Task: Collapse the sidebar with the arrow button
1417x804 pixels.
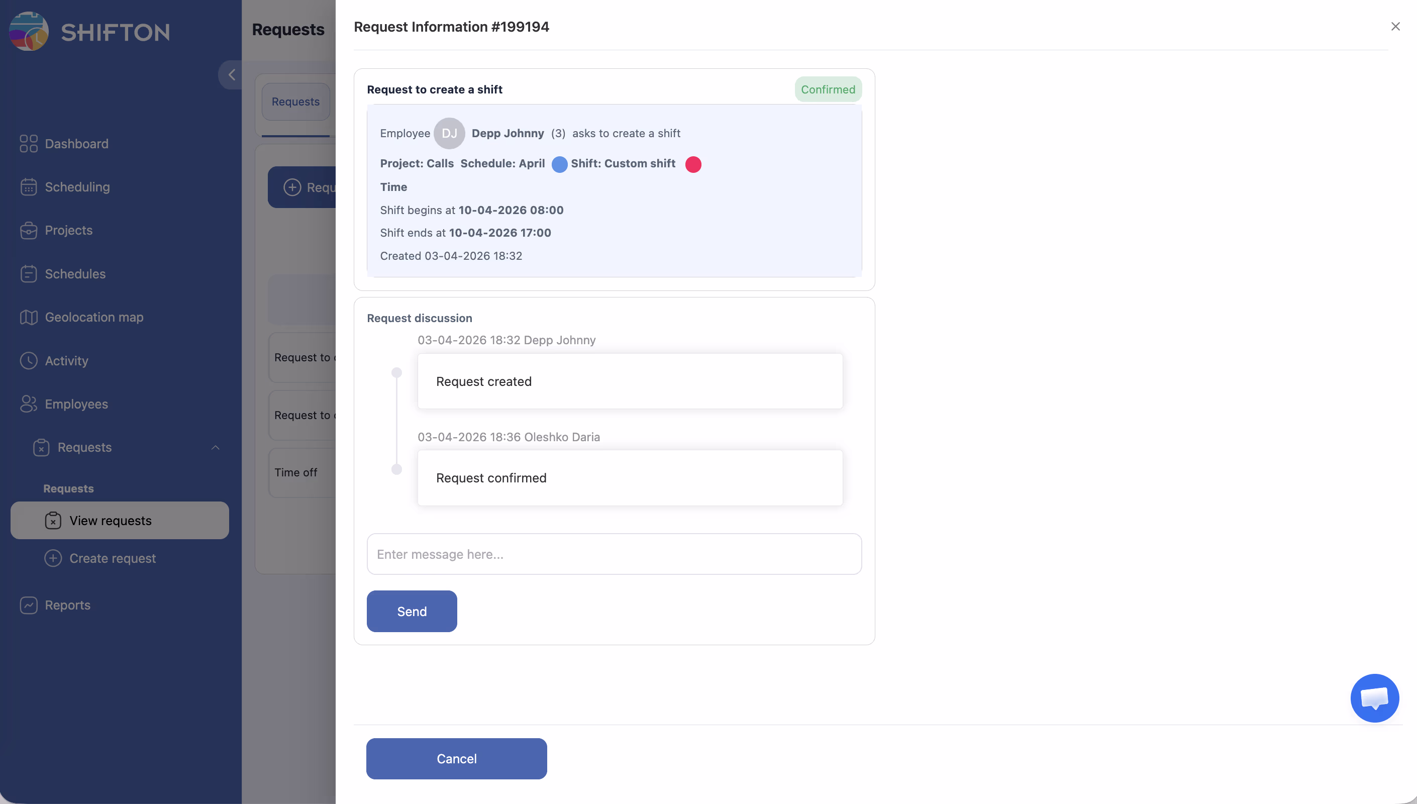Action: click(231, 74)
